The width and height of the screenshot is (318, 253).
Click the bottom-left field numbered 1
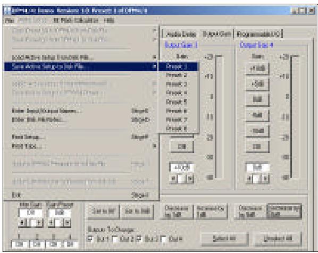coord(19,244)
